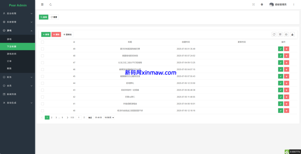Screen dimensions: 301x154
Task: Export table data with the export icon
Action: tap(292, 34)
